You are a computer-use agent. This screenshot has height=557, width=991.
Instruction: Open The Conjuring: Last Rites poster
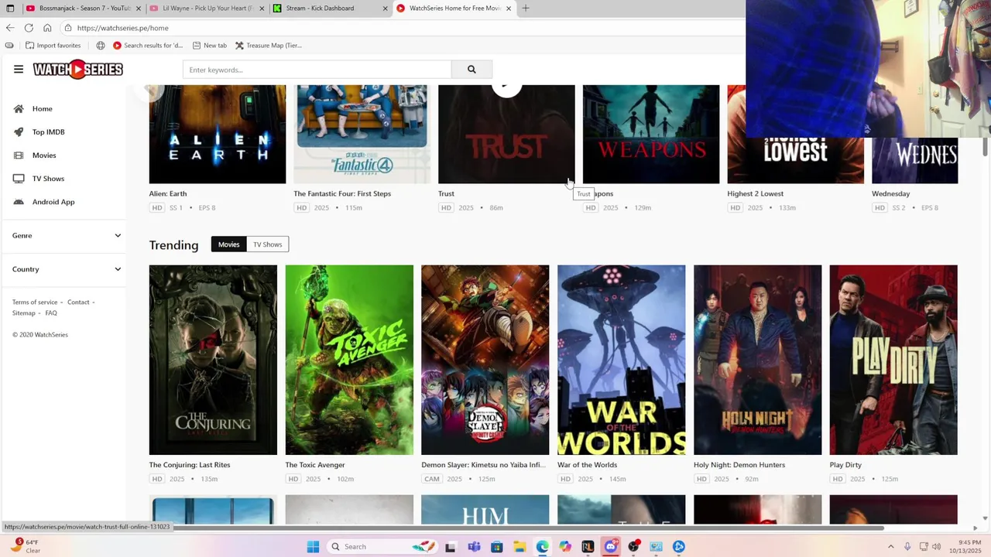pos(213,360)
